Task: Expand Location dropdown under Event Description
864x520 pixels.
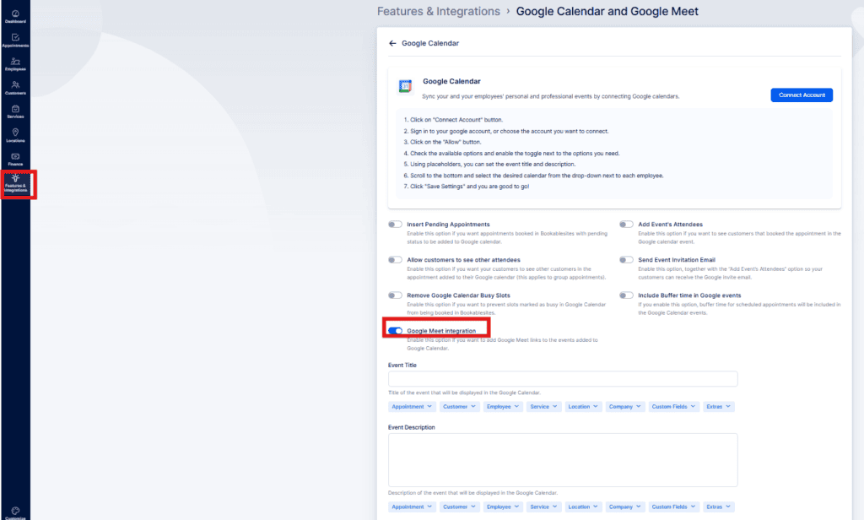Action: [x=583, y=506]
